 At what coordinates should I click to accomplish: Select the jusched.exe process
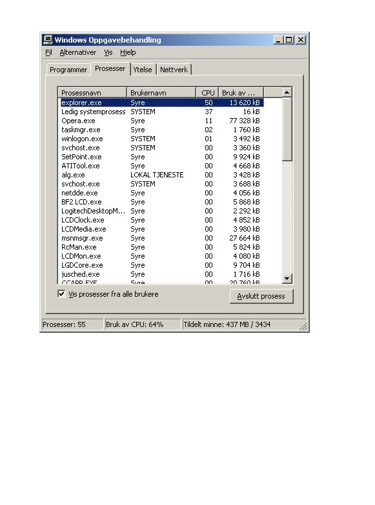click(x=162, y=274)
